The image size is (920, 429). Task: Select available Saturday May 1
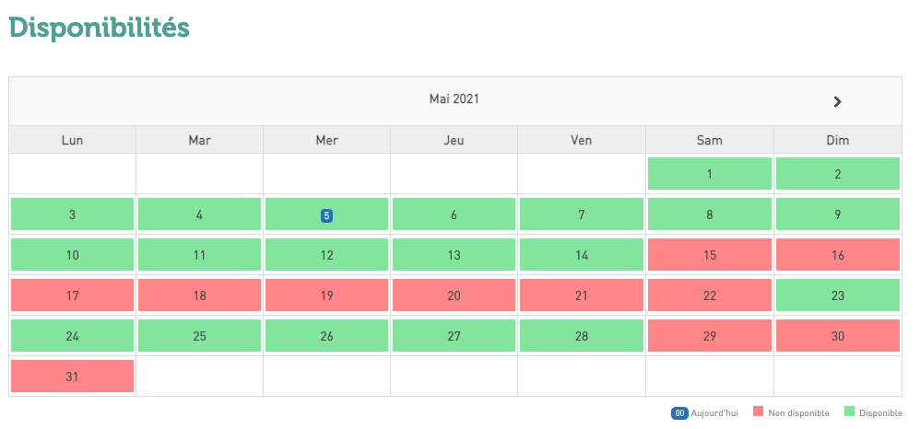pyautogui.click(x=709, y=174)
